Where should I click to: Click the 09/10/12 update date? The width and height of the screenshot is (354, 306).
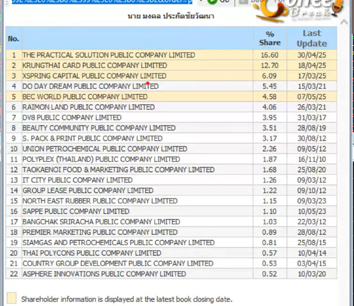(x=312, y=190)
